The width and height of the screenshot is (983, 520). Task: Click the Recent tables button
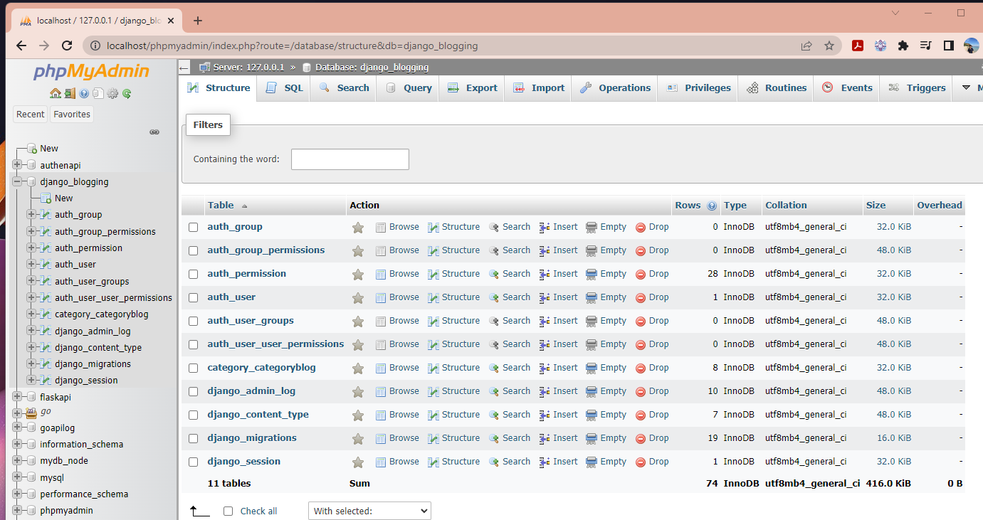(31, 115)
